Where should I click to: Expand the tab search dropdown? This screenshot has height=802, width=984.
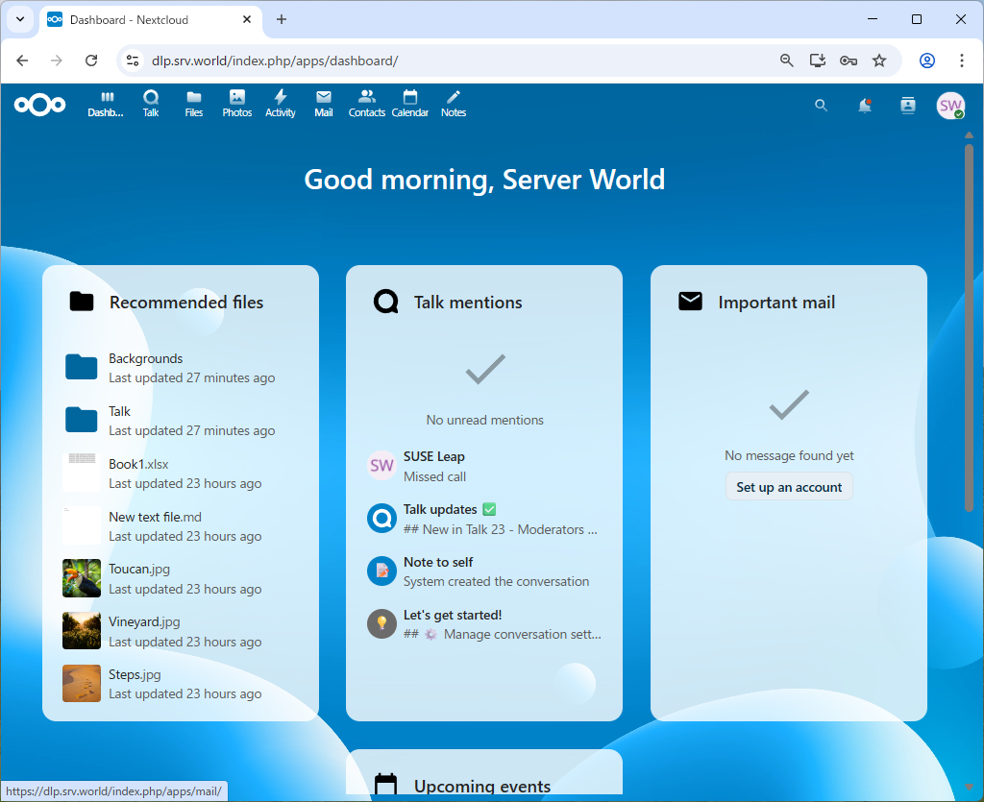(20, 19)
